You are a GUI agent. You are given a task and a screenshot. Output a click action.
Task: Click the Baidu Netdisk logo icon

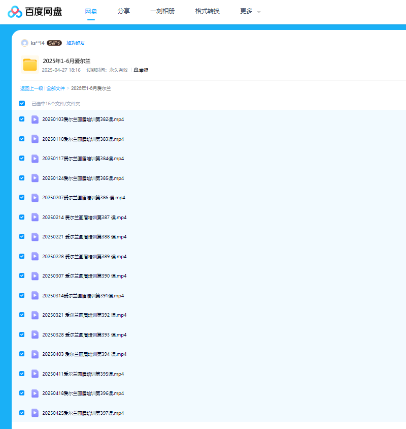(15, 12)
